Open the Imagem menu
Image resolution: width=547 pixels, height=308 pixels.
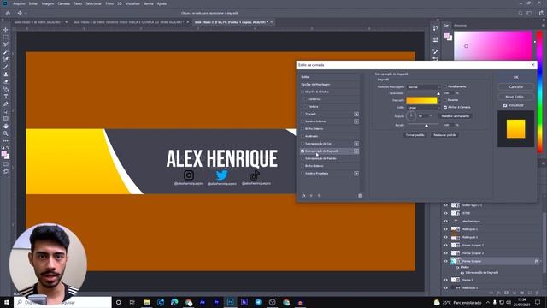click(48, 3)
